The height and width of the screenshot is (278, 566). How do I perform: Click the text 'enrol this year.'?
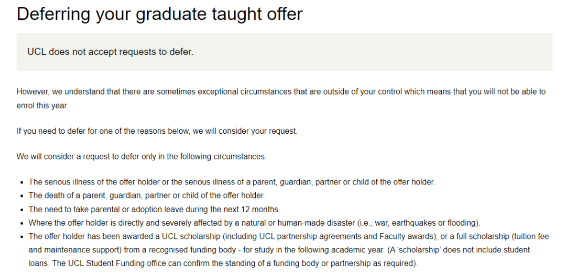tap(42, 105)
